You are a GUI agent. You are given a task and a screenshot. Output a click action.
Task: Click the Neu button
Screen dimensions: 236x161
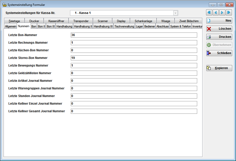[219, 21]
